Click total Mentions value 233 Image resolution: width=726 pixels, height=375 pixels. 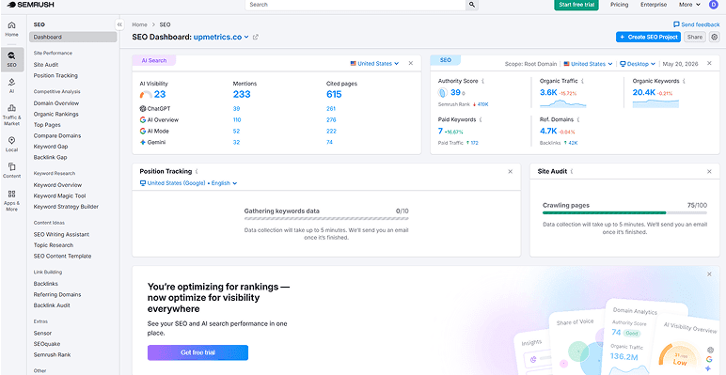click(242, 94)
